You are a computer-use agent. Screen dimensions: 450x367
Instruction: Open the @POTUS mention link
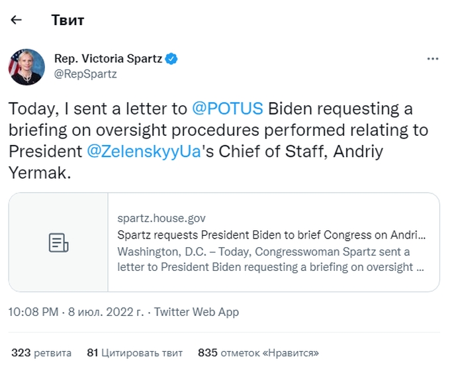tap(228, 108)
